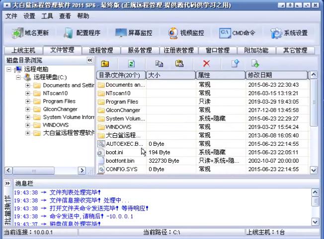
Task: Click the paste files icon
Action: click(x=179, y=63)
